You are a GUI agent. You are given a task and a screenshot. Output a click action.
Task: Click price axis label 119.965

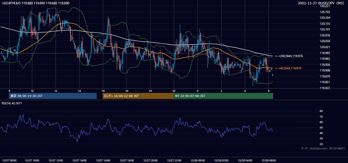[325, 59]
